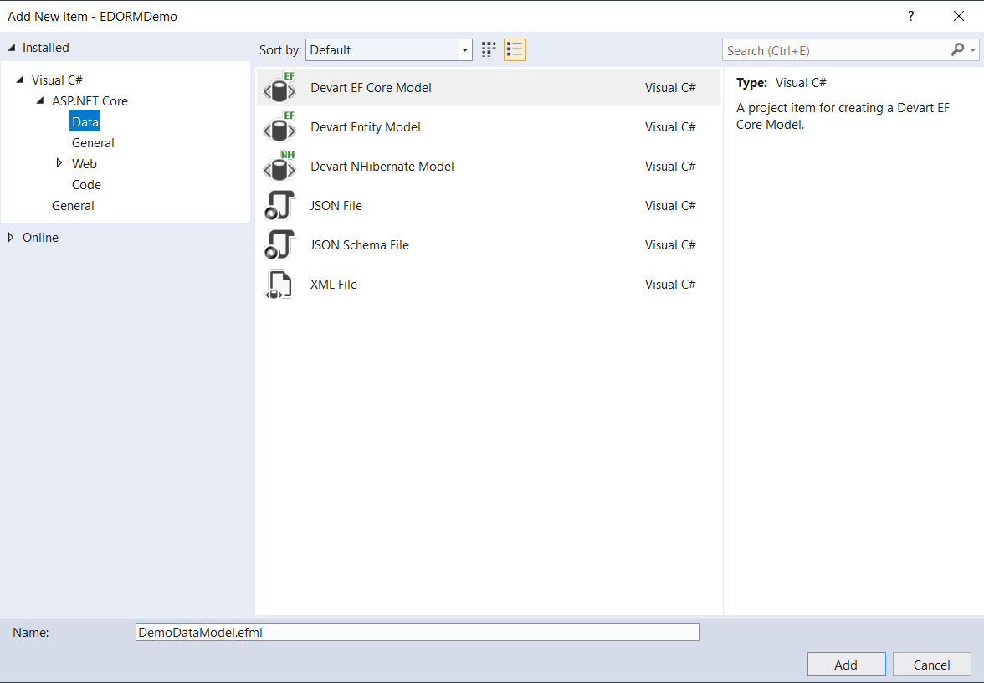
Task: Collapse the ASP.NET Core tree node
Action: tap(40, 100)
